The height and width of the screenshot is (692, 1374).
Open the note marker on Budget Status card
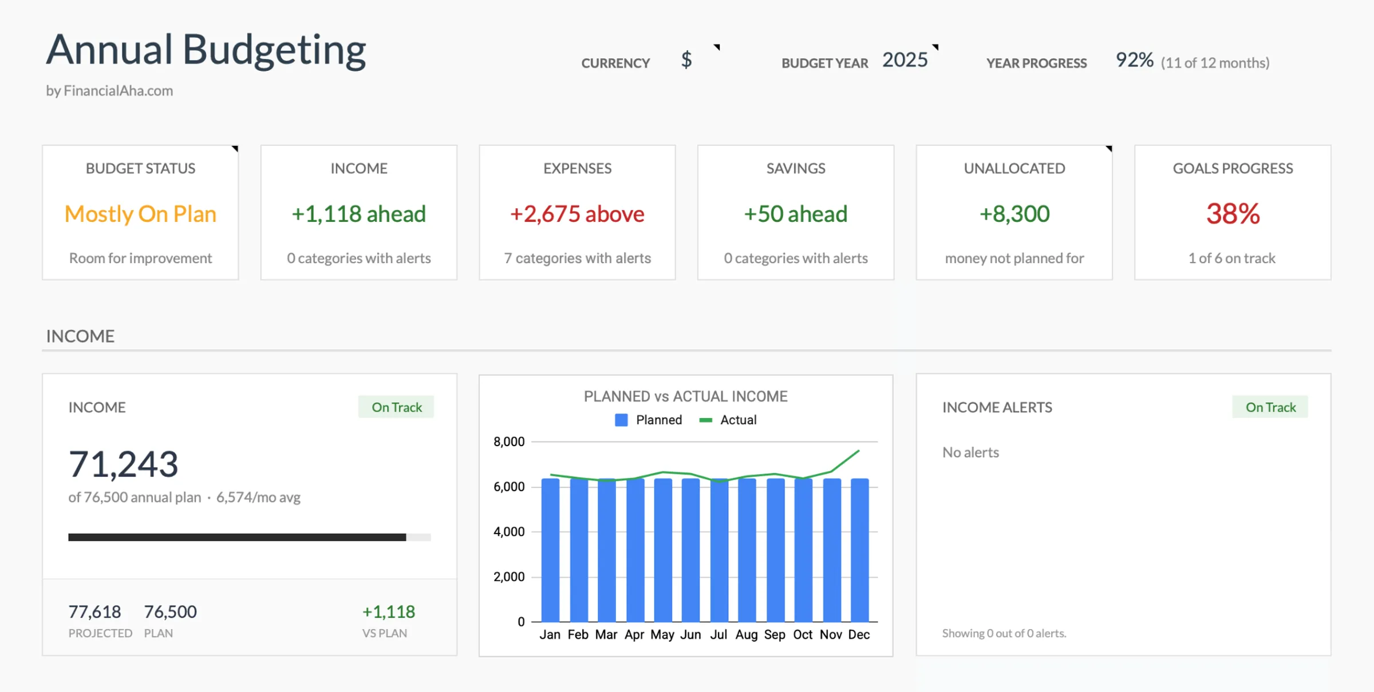click(234, 150)
